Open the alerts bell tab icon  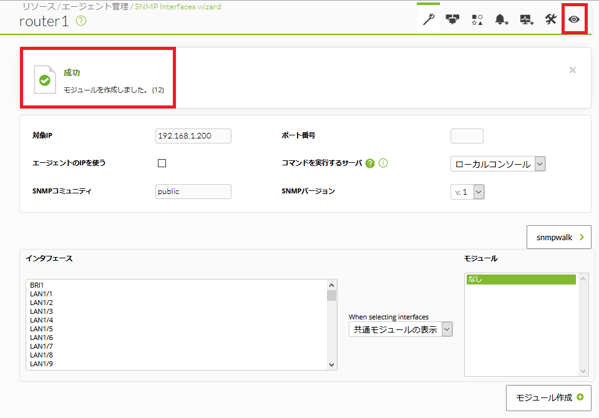pyautogui.click(x=502, y=19)
